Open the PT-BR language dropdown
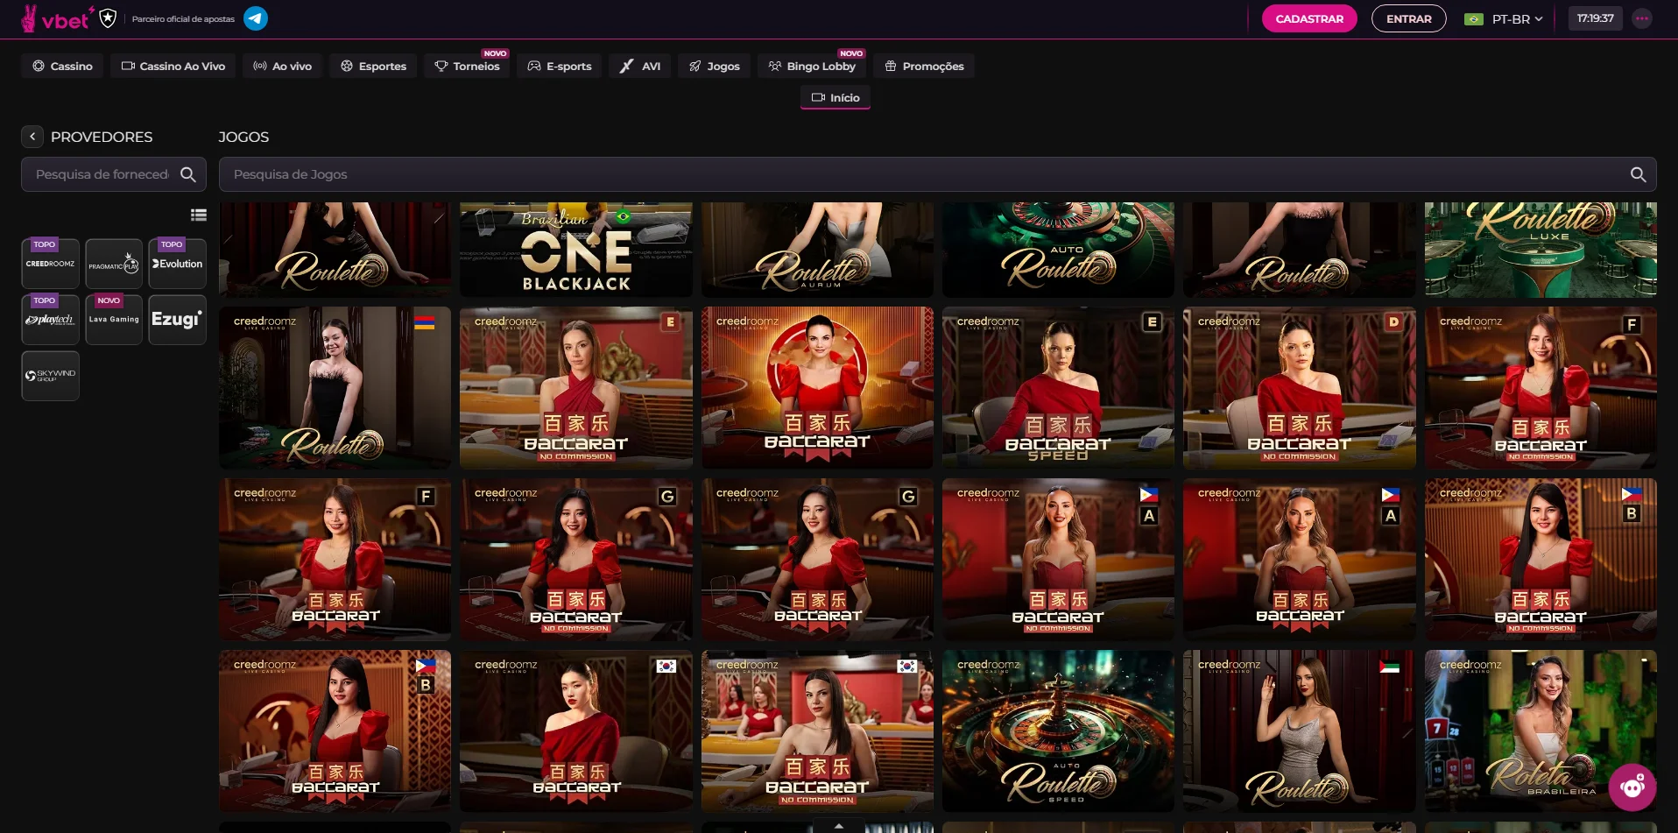The width and height of the screenshot is (1678, 833). pyautogui.click(x=1504, y=18)
